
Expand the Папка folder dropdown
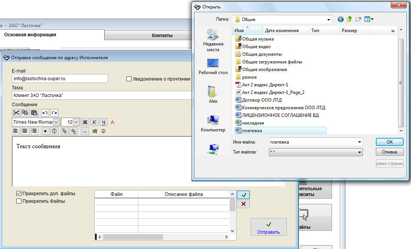pyautogui.click(x=328, y=19)
